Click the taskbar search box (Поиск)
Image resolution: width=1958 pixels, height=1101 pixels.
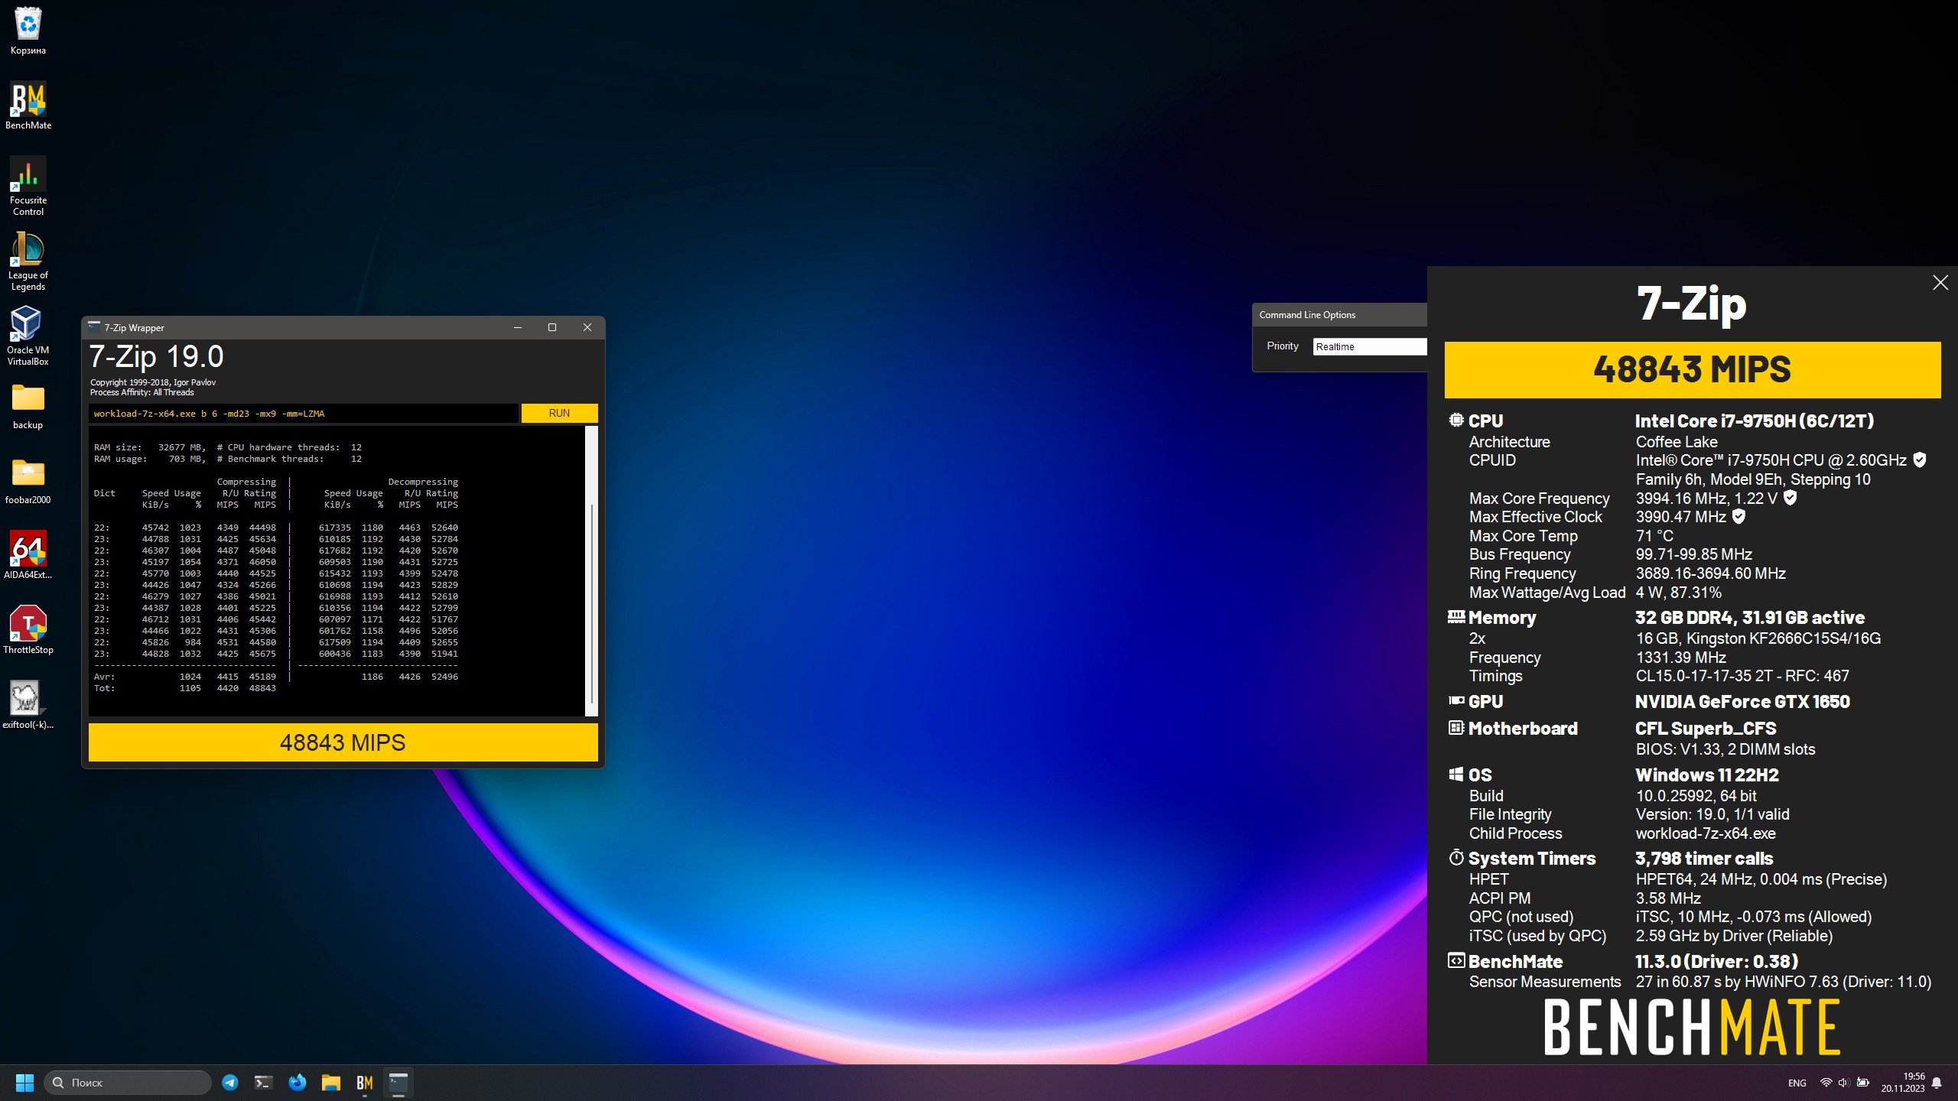[128, 1083]
